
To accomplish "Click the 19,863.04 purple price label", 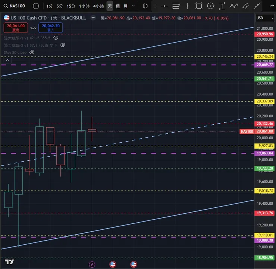I will 264,153.
